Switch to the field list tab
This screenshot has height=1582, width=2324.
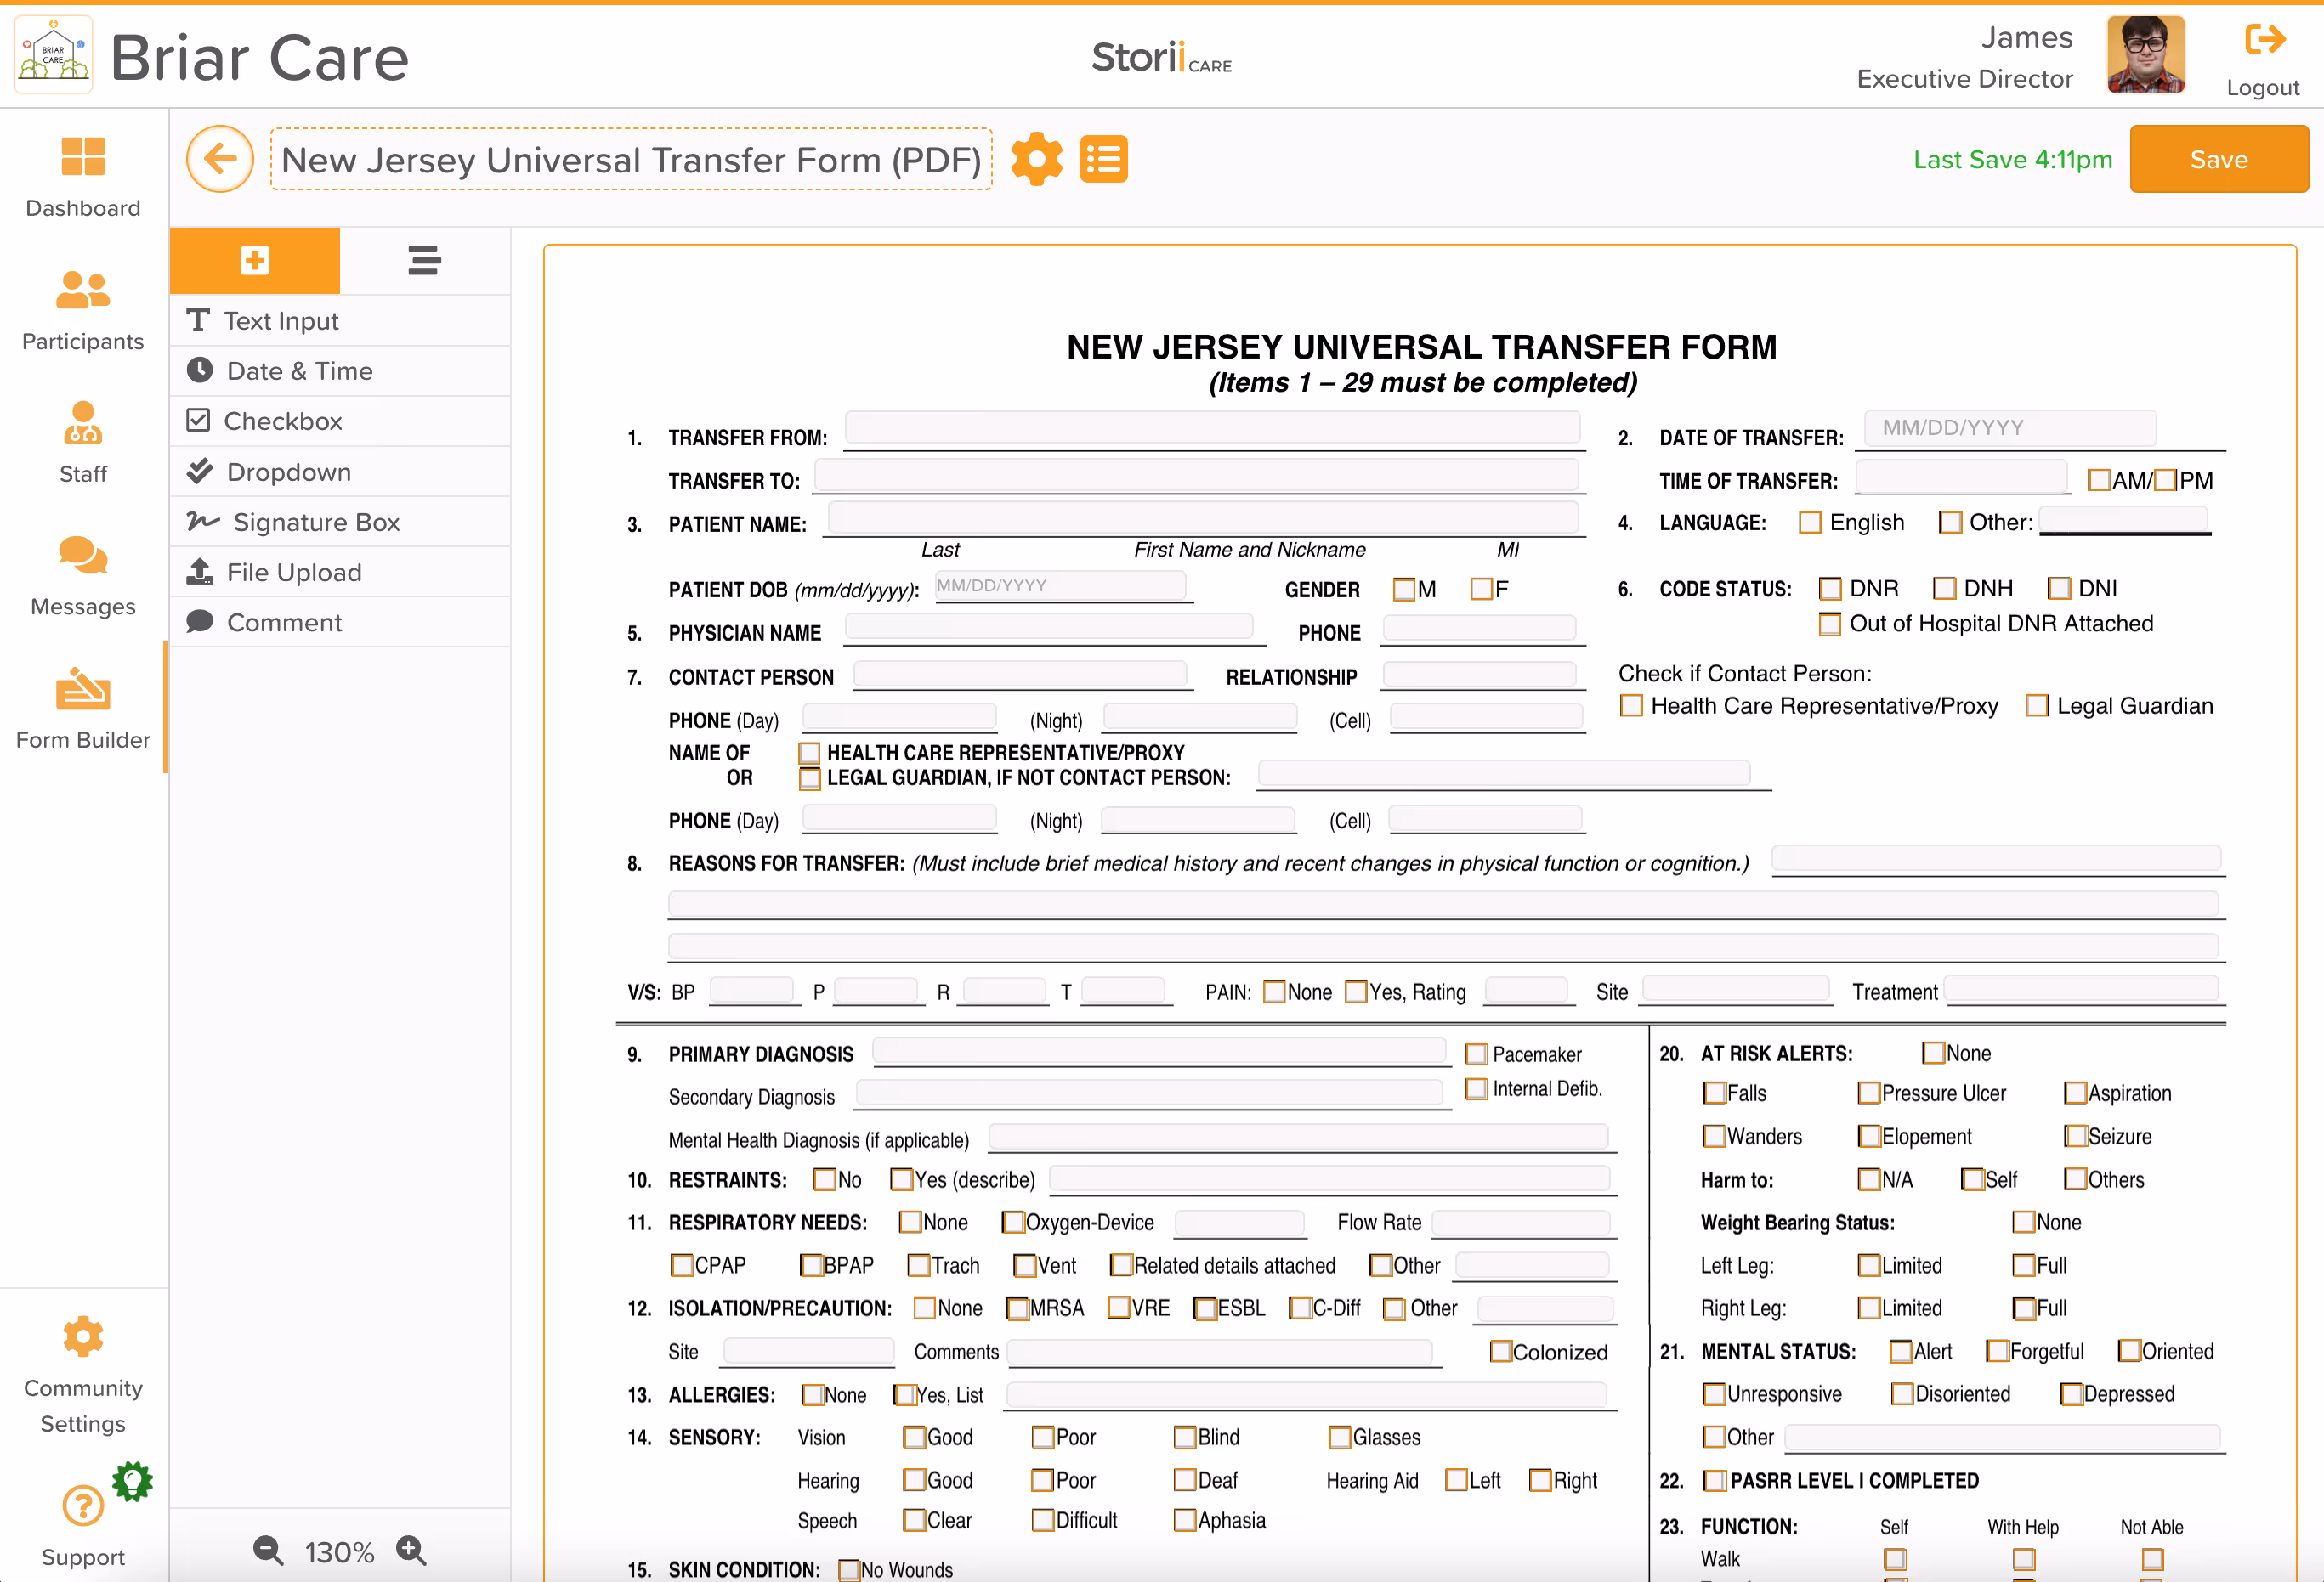point(425,261)
